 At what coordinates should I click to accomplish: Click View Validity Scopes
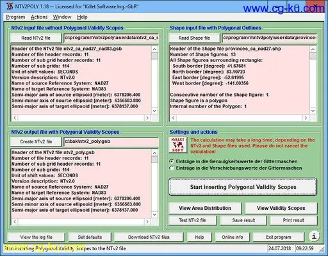point(281,208)
